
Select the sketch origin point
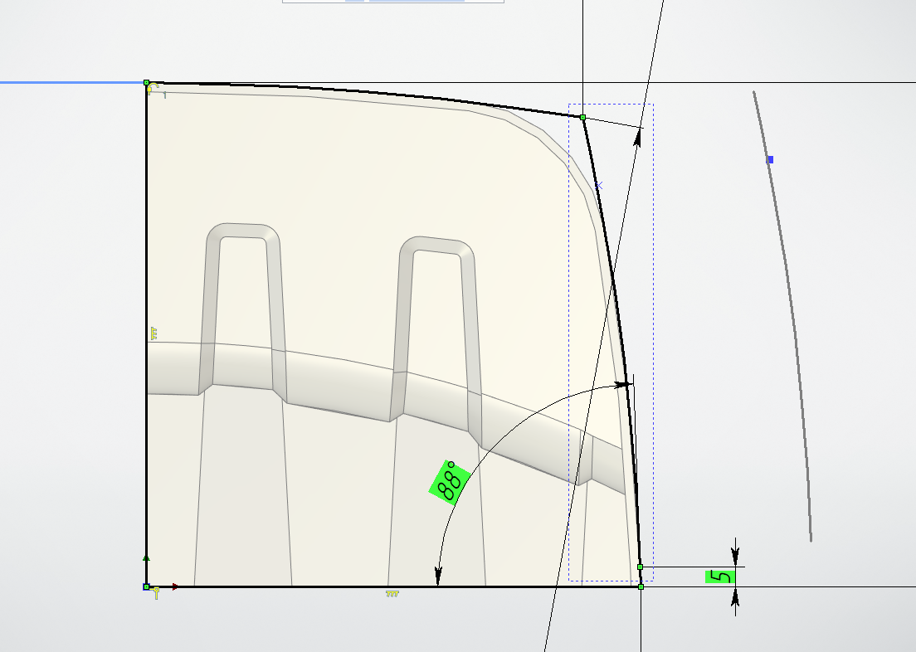coord(147,586)
